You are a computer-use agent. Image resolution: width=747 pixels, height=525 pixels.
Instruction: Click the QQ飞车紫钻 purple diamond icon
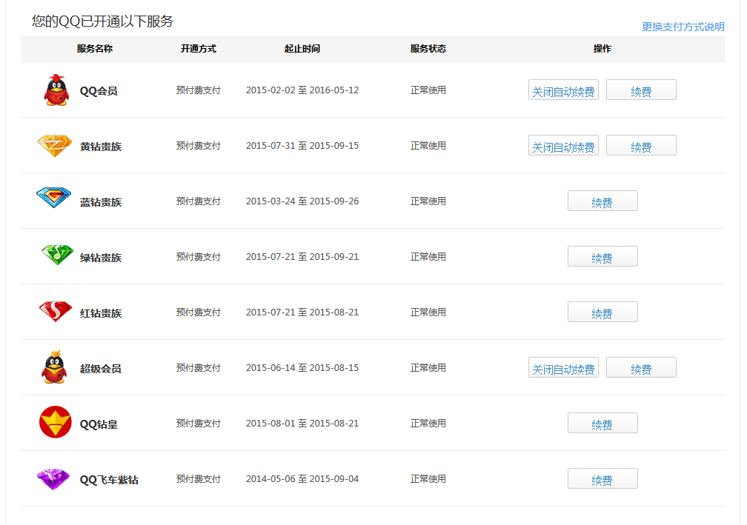[x=53, y=479]
